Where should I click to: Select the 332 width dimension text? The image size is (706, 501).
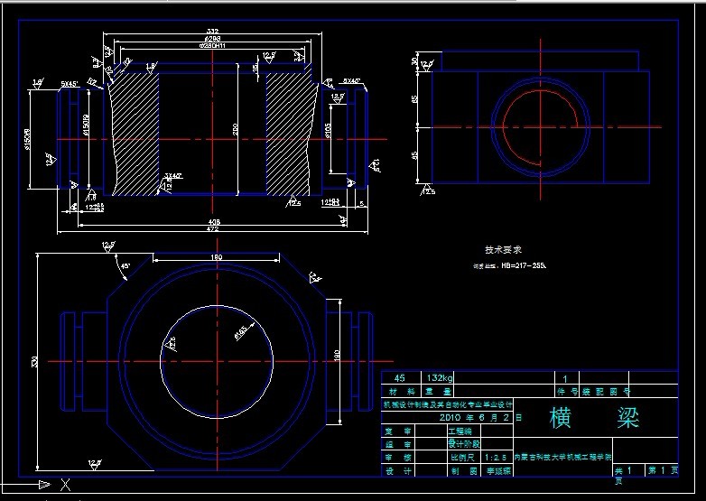(x=213, y=31)
